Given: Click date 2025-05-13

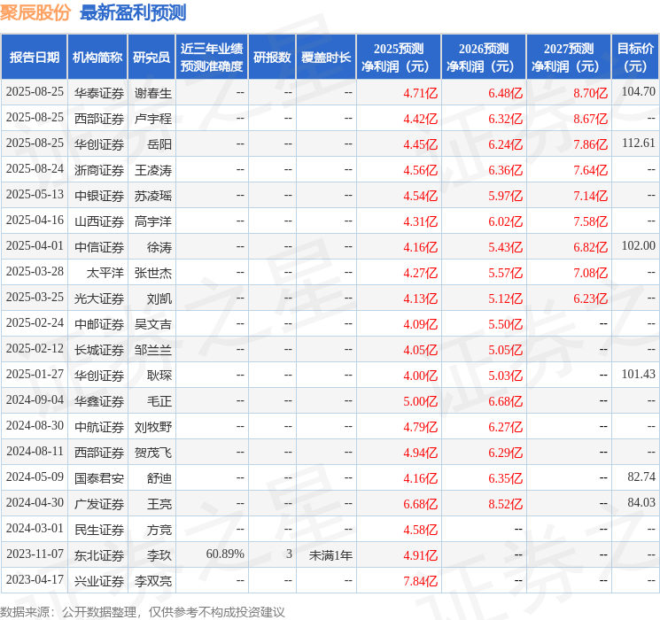Looking at the screenshot, I should point(35,195).
